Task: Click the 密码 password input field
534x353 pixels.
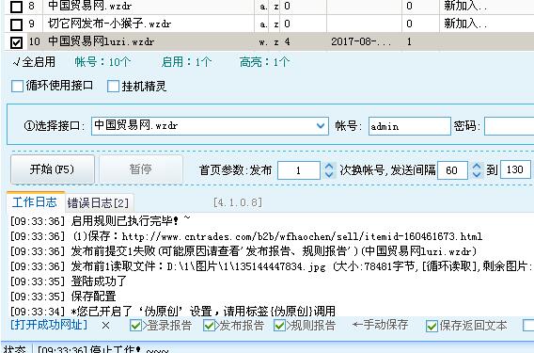Action: (x=509, y=126)
